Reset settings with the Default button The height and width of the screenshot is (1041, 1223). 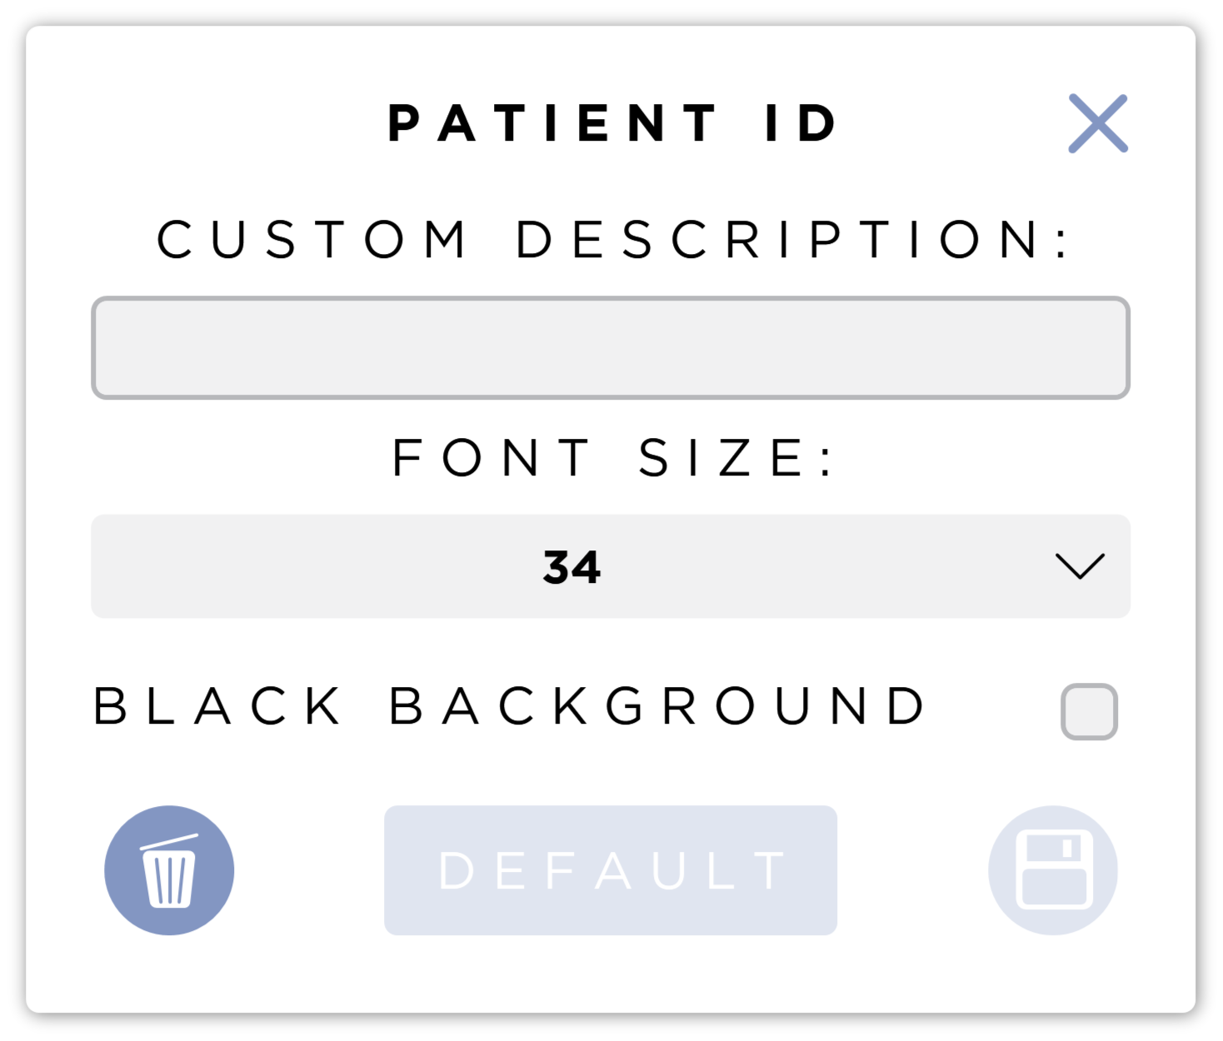pos(611,870)
